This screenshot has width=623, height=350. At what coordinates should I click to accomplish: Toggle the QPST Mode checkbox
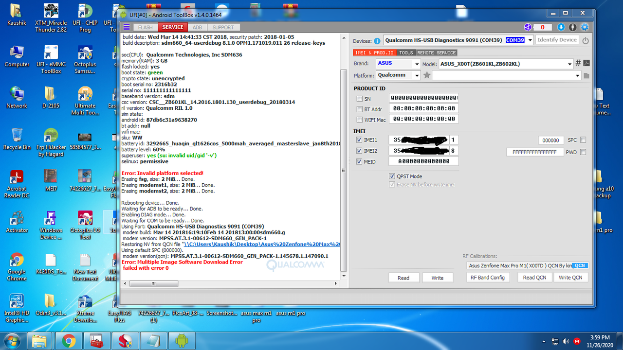pos(392,176)
